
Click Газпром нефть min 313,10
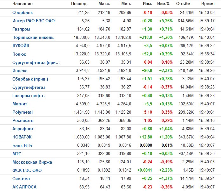(125, 95)
